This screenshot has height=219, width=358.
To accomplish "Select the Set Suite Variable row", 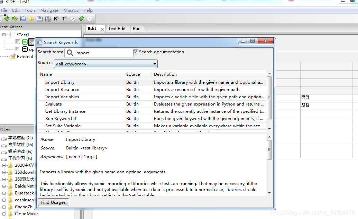I will tap(152, 126).
